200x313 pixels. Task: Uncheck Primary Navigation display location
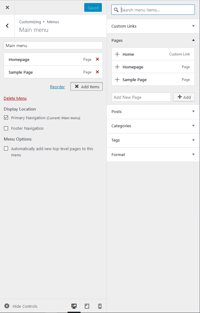click(6, 118)
